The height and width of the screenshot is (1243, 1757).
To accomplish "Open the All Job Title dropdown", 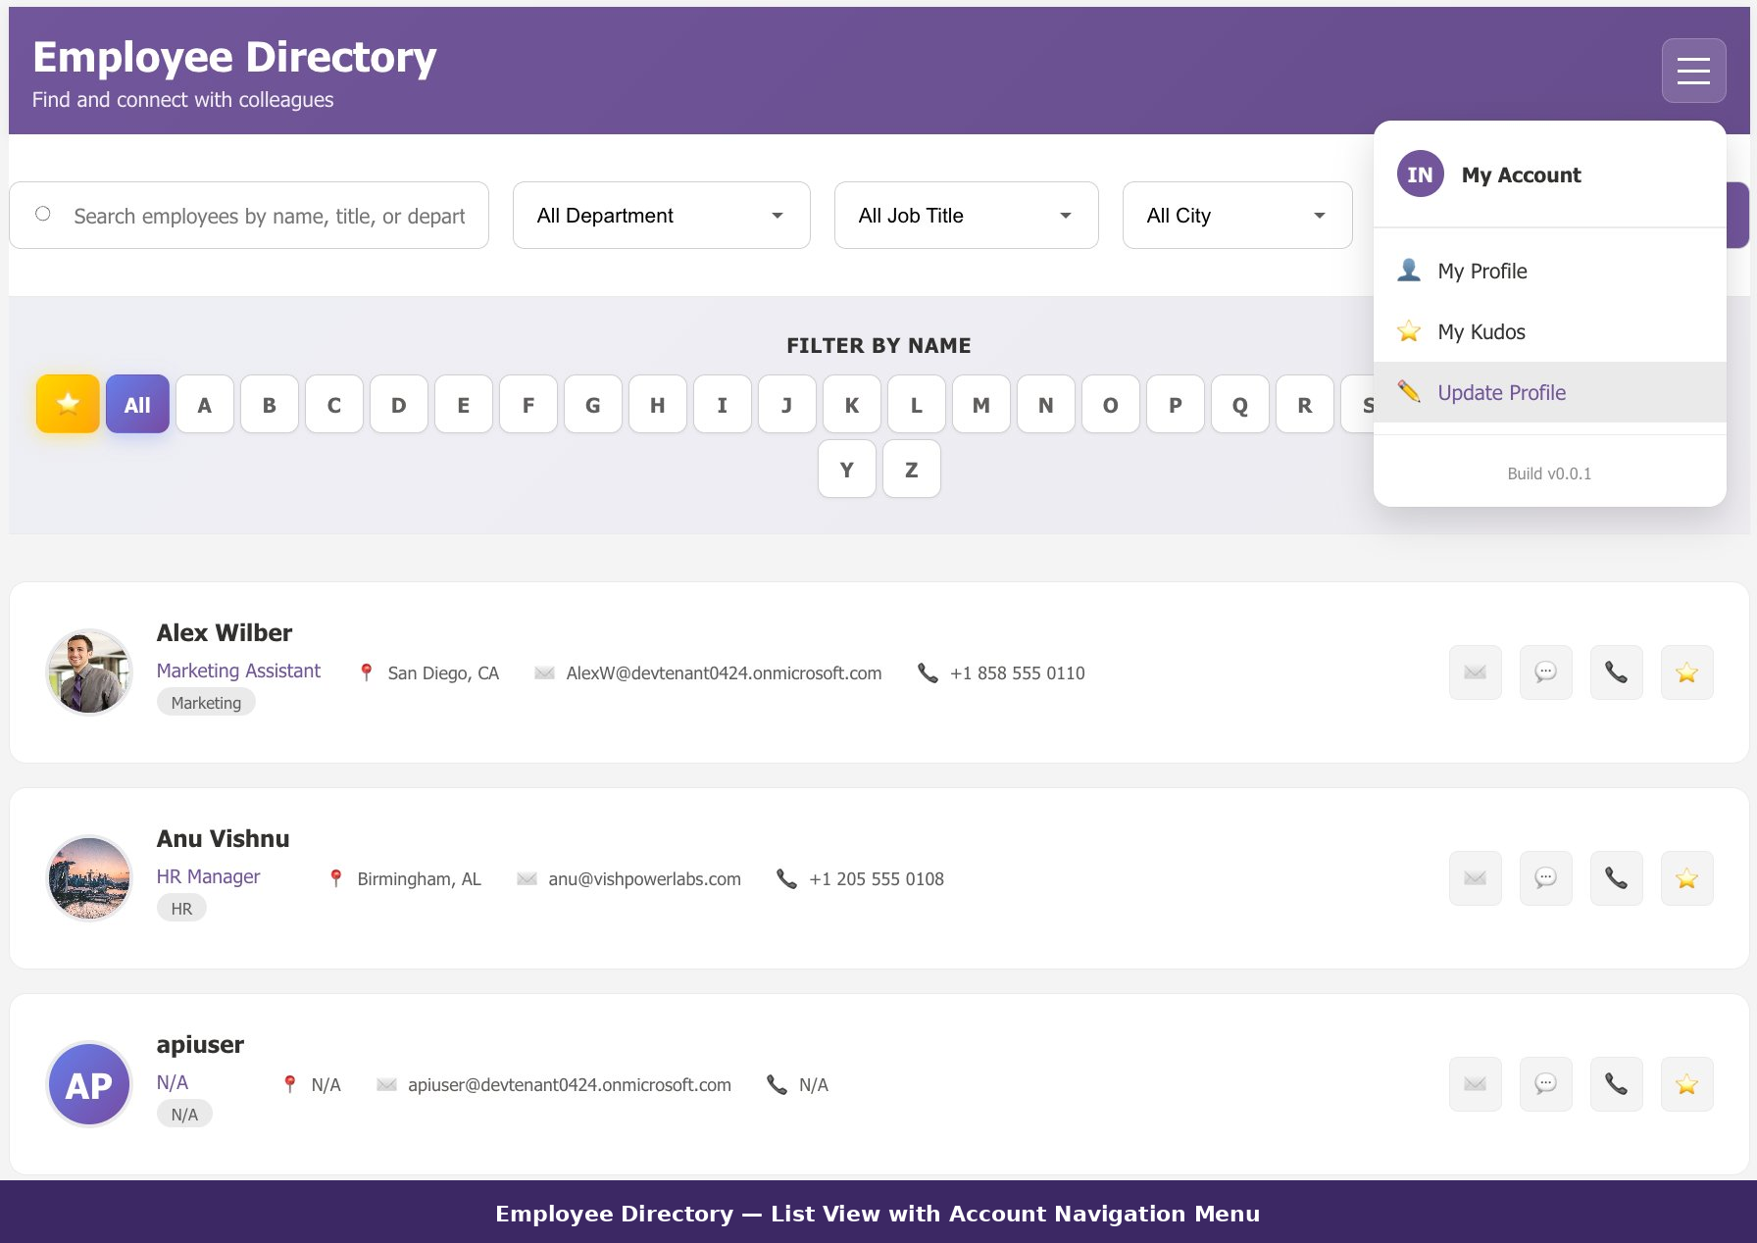I will coord(966,216).
